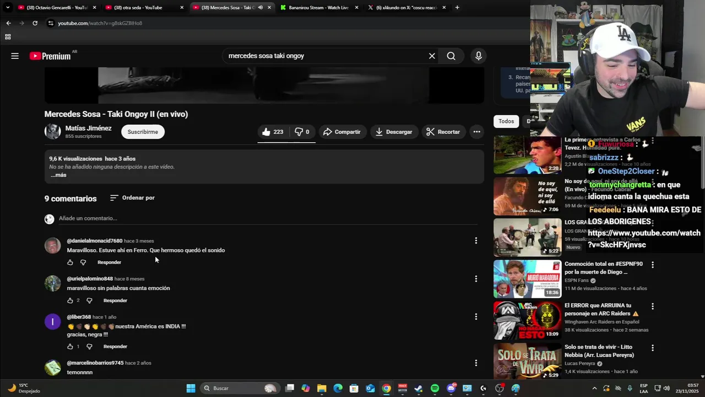Share the video with Compartir
This screenshot has height=397, width=705.
[341, 132]
